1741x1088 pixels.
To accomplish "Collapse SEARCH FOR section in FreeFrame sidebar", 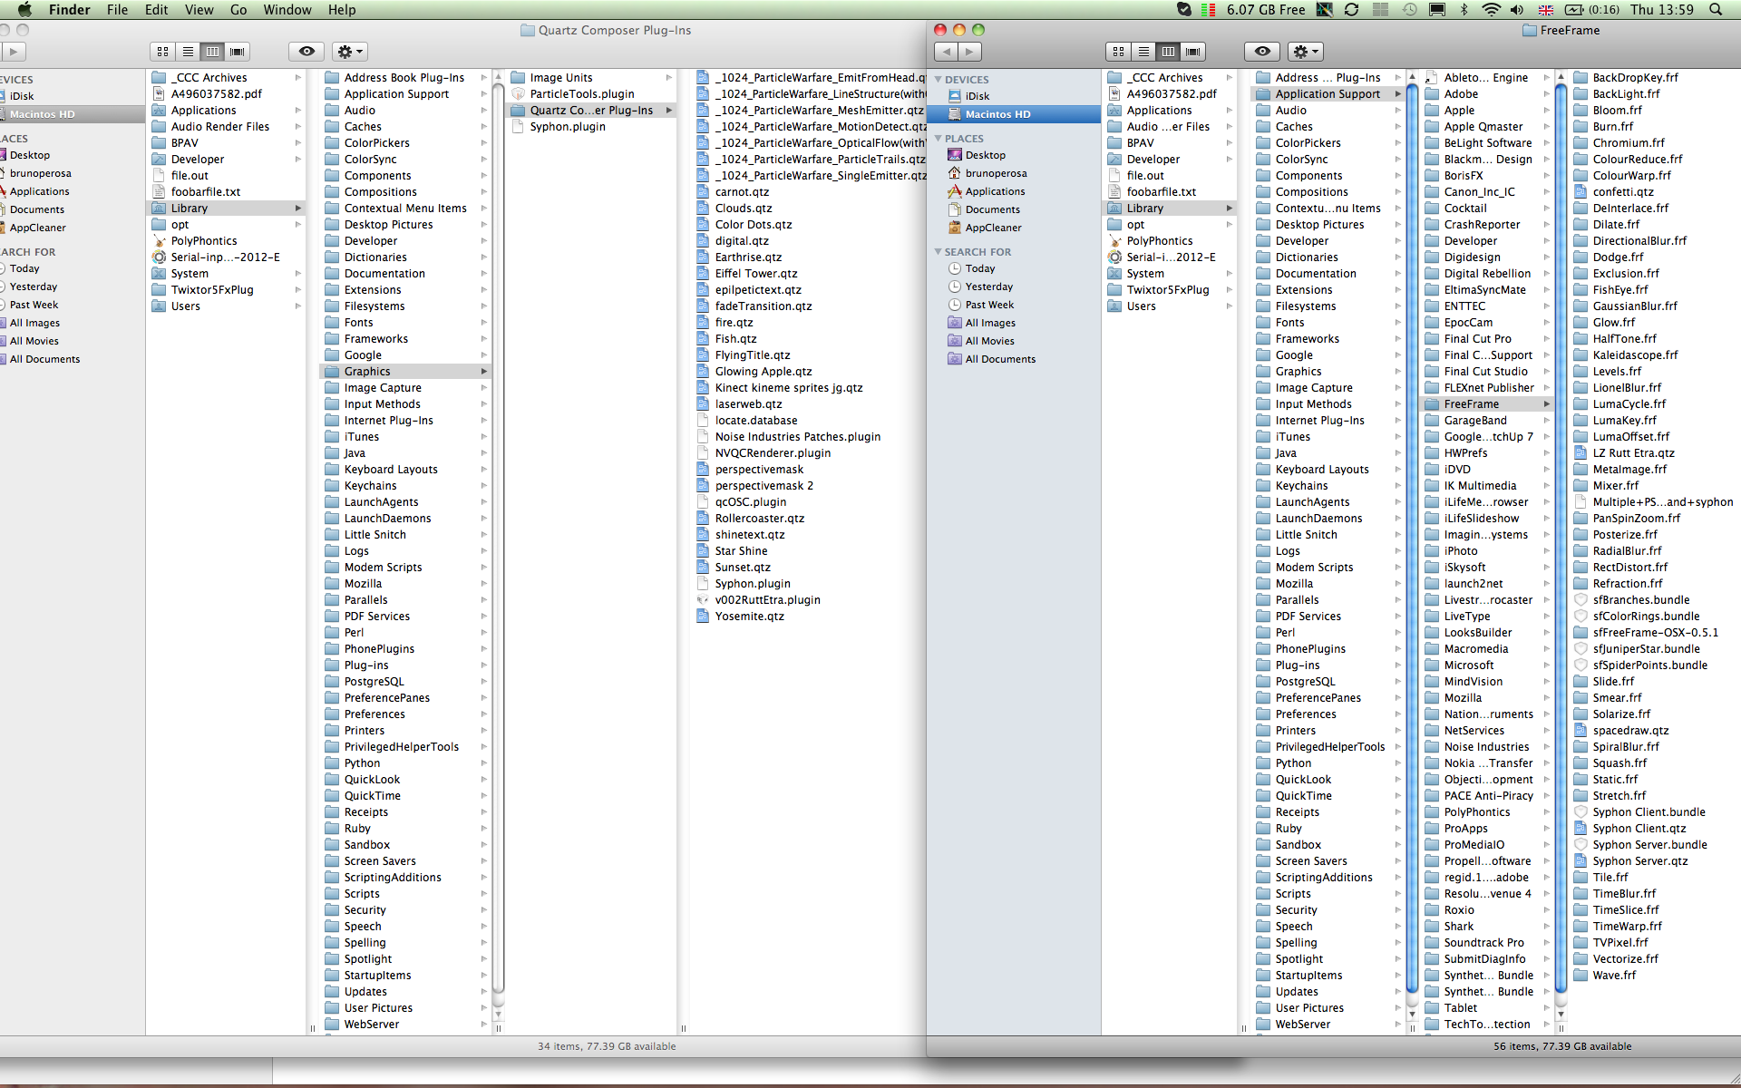I will 939,252.
